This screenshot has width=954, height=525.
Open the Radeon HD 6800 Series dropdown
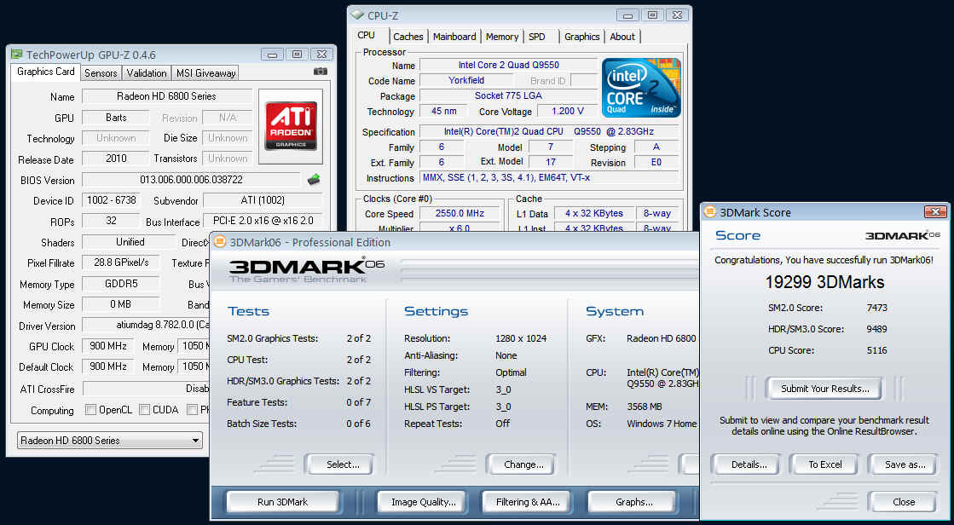tap(110, 441)
